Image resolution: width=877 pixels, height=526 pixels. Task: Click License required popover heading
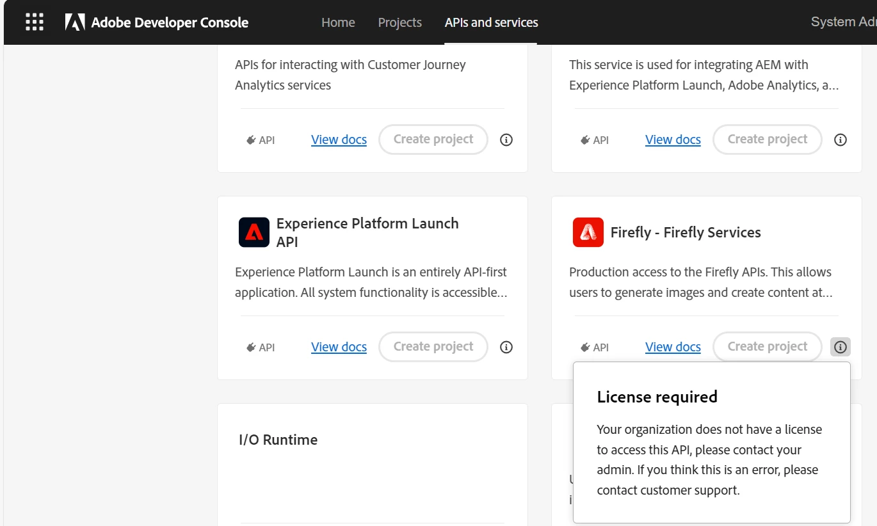pos(657,397)
